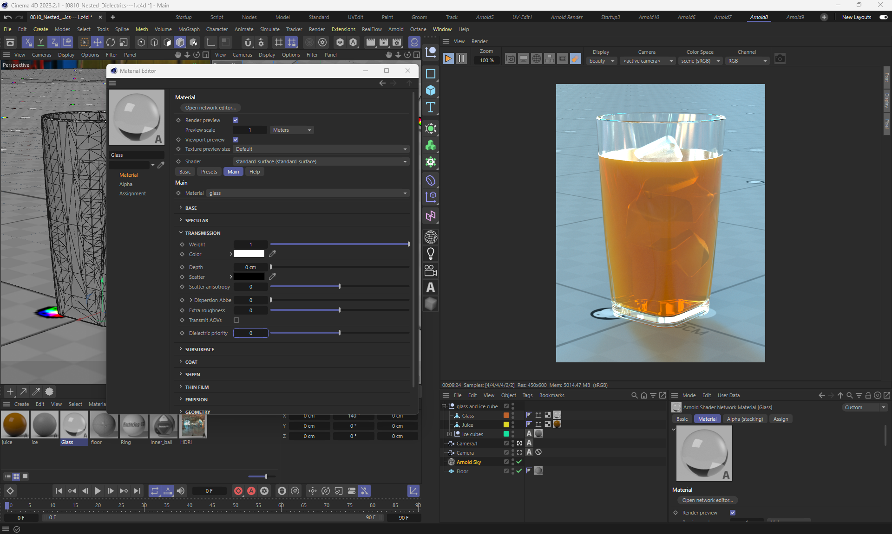
Task: Click the light bulb icon in the palette
Action: [431, 254]
